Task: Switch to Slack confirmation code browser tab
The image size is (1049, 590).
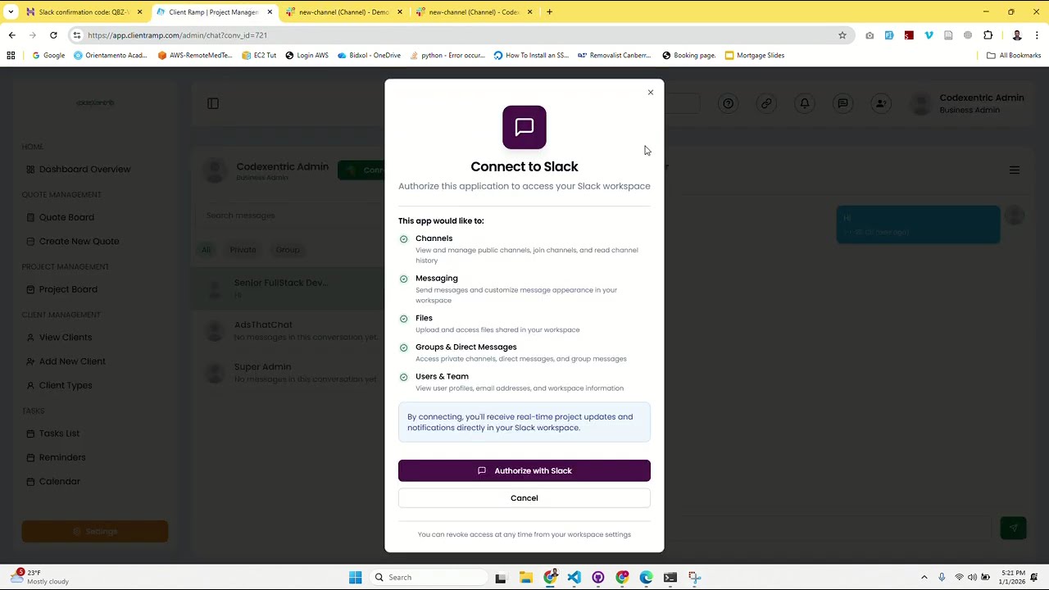Action: 84,12
